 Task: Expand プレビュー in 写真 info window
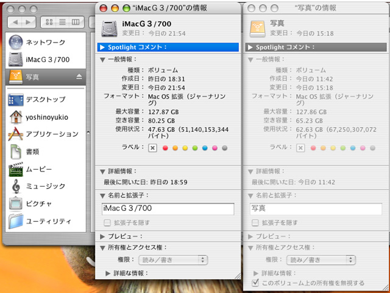pos(250,236)
